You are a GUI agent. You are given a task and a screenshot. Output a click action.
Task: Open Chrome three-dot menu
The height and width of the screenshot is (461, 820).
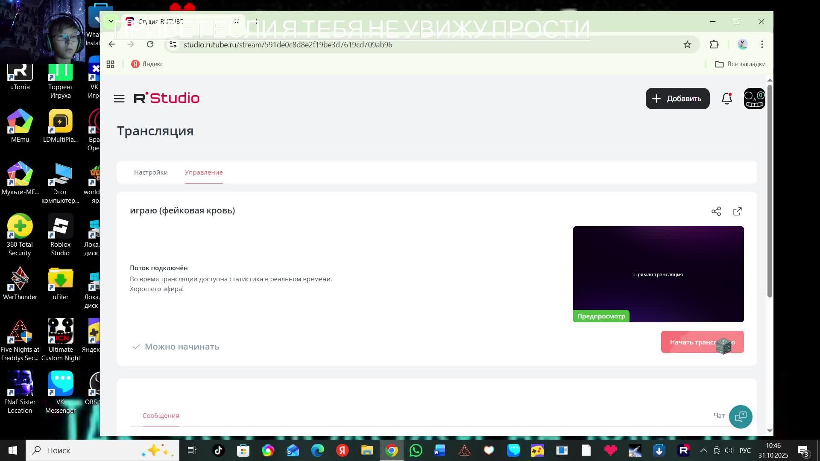click(x=762, y=44)
